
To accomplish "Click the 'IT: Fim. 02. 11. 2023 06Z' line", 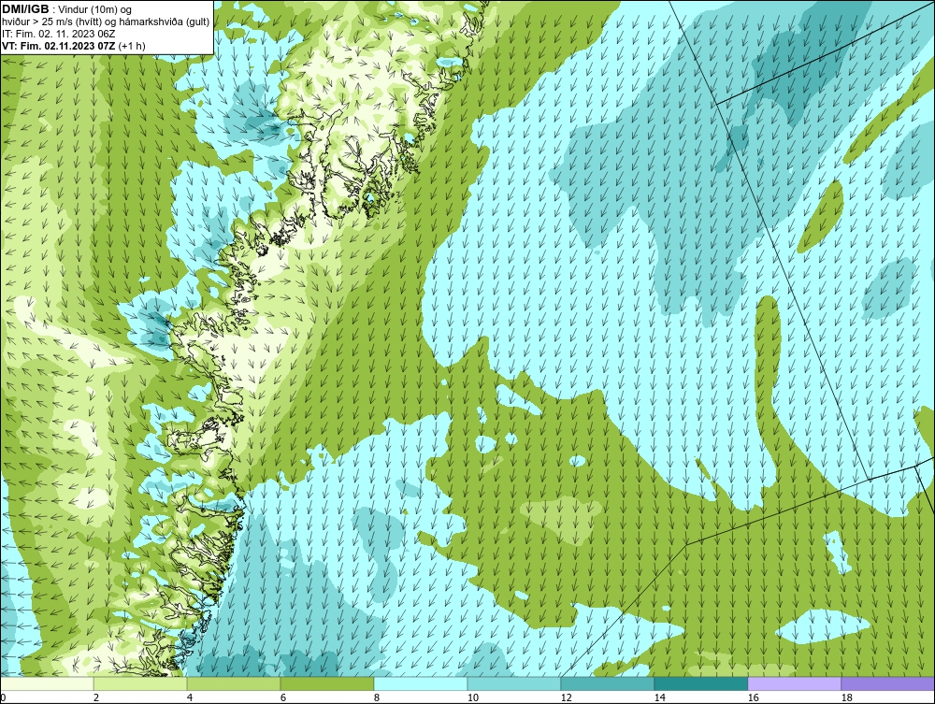I will click(x=58, y=34).
